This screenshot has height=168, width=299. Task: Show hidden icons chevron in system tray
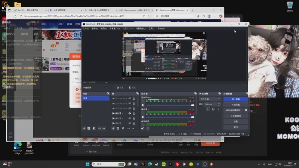[259, 164]
